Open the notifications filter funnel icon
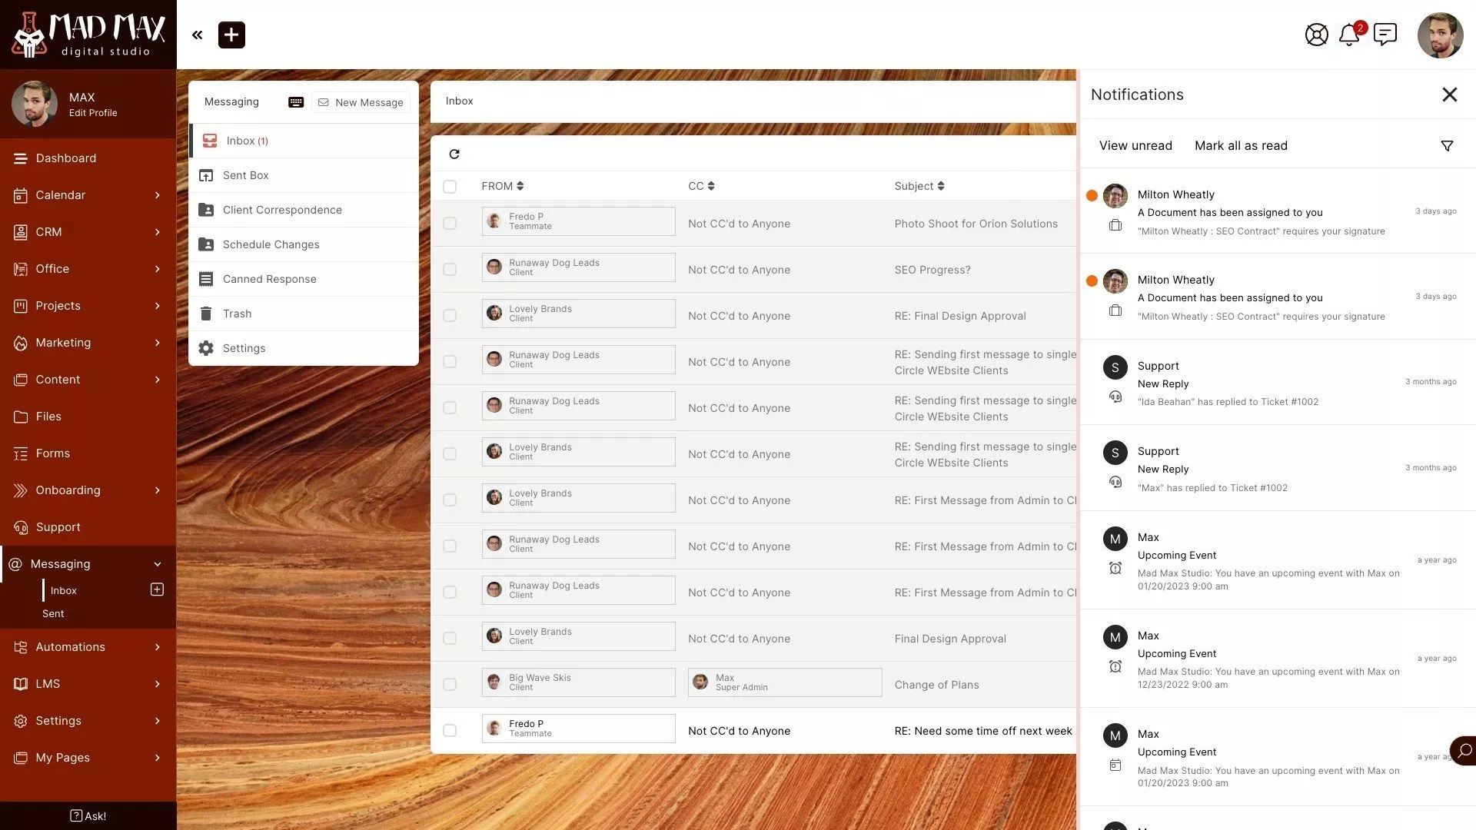Image resolution: width=1476 pixels, height=830 pixels. [x=1447, y=146]
